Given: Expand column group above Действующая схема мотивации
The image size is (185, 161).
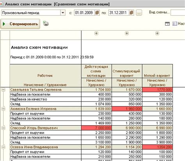Looking at the screenshot, I should [x=96, y=33].
